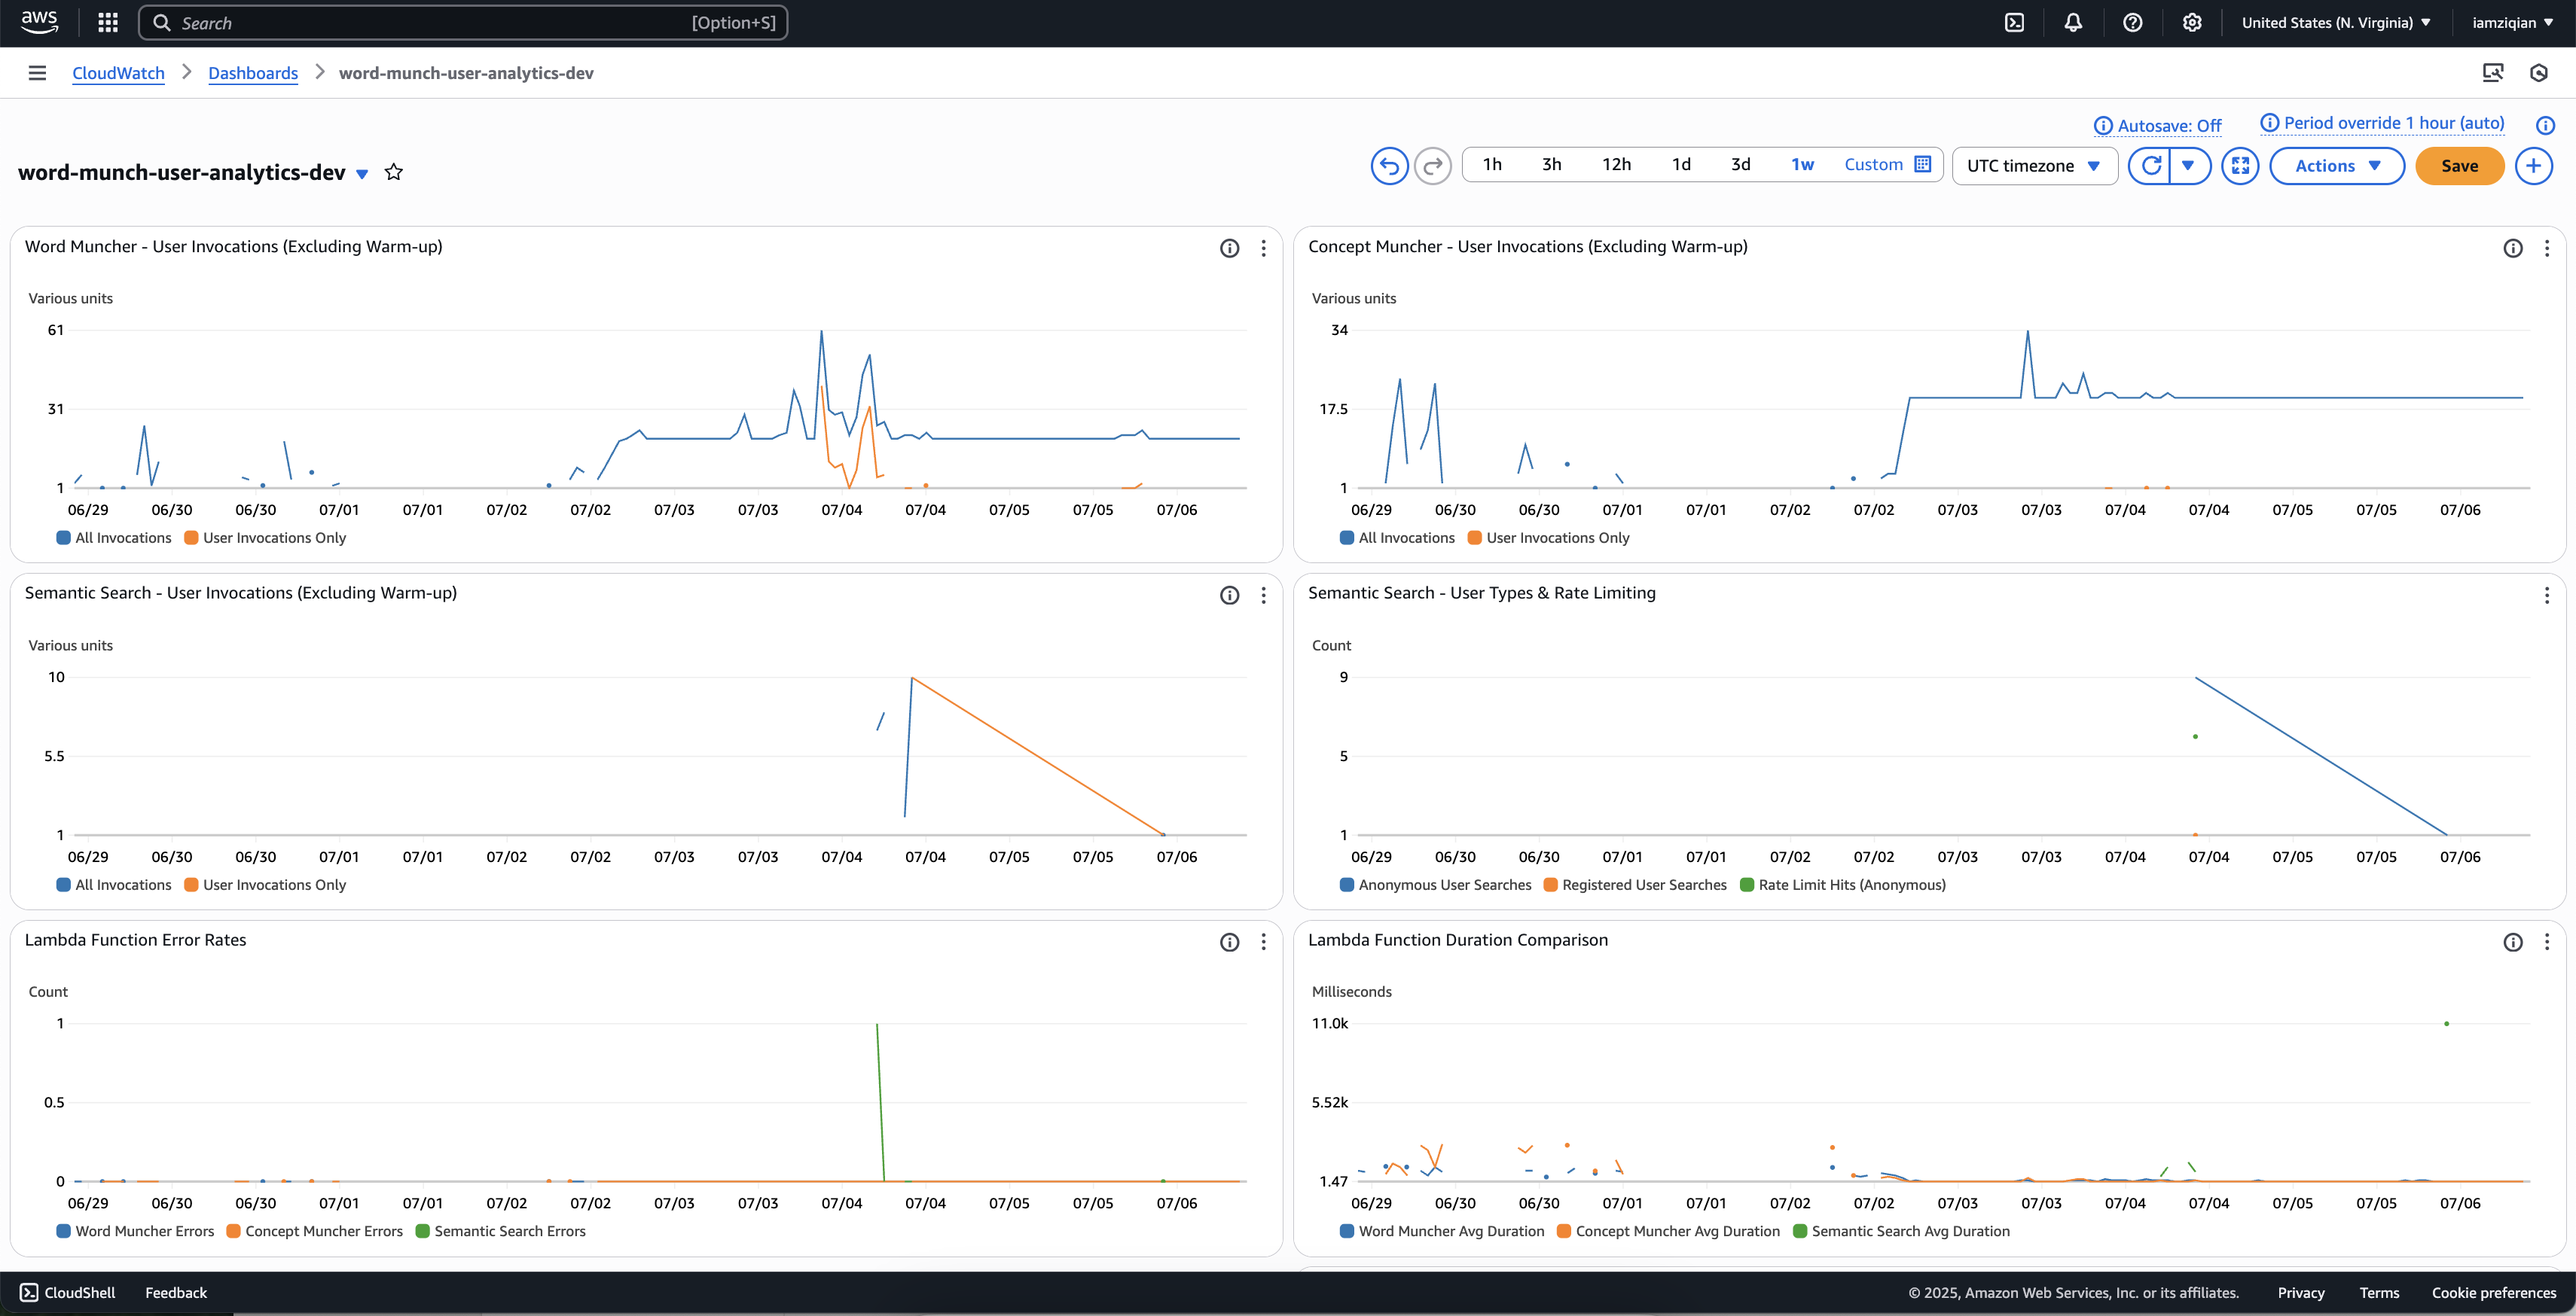
Task: Open AWS services grid menu
Action: 108,22
